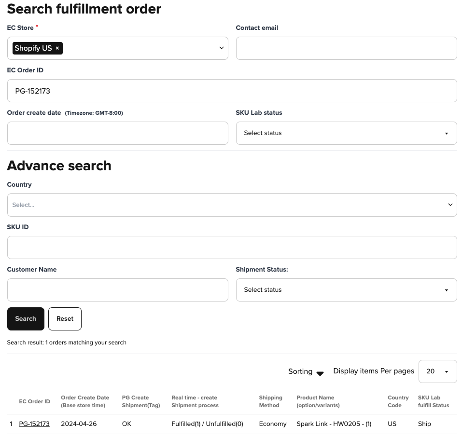Select the 2024-04-26 date cell
The height and width of the screenshot is (439, 462).
[79, 424]
